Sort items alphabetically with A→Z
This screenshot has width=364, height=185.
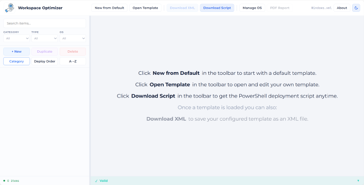coord(73,61)
